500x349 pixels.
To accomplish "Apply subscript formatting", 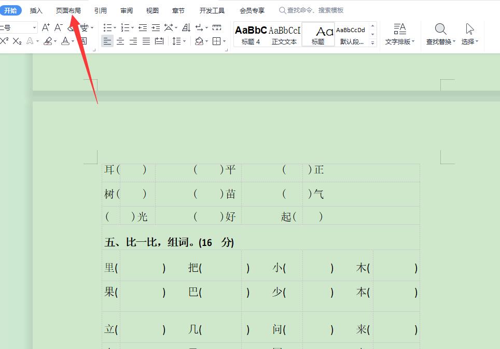I will pos(17,41).
